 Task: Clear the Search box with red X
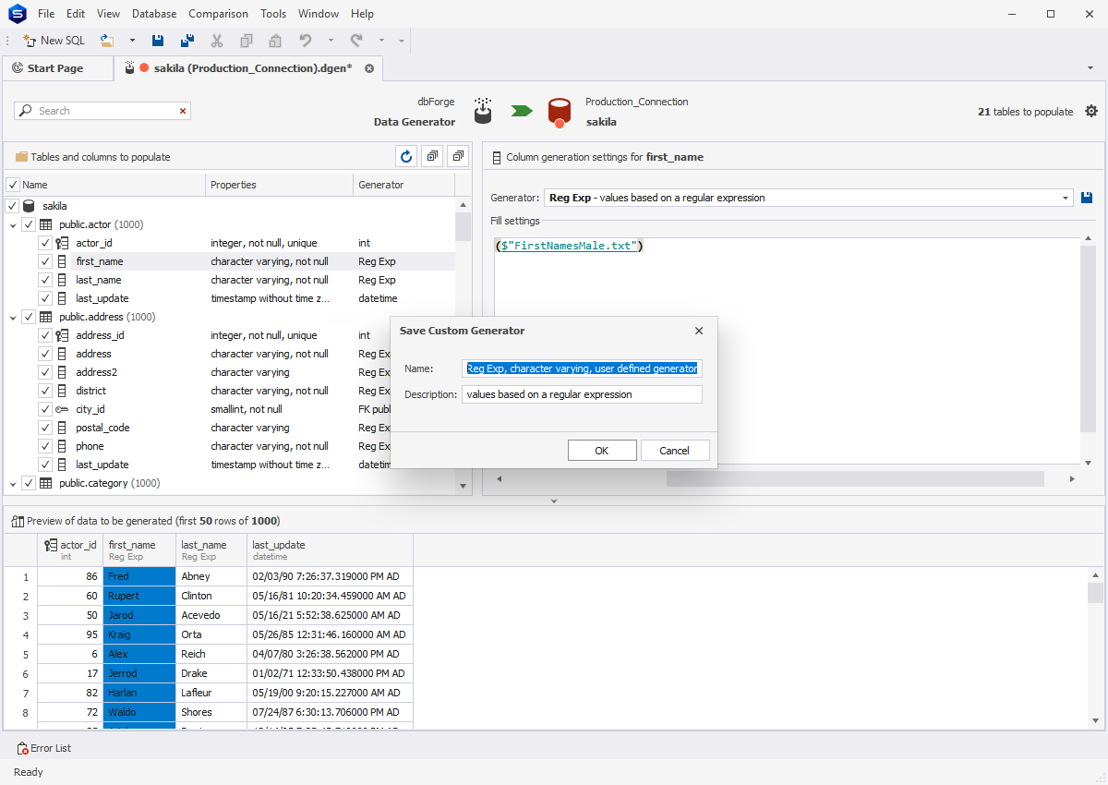(183, 111)
